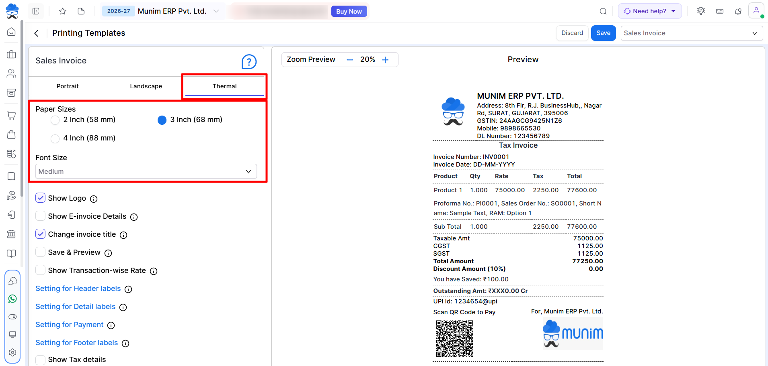Select the 2 Inch (58 mm) paper size
The width and height of the screenshot is (768, 366).
pos(55,120)
